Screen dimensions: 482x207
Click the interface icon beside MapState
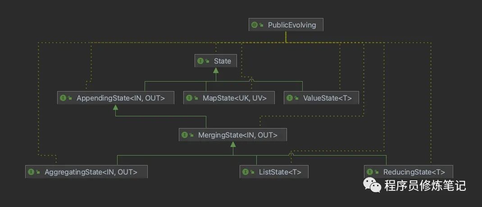[189, 97]
